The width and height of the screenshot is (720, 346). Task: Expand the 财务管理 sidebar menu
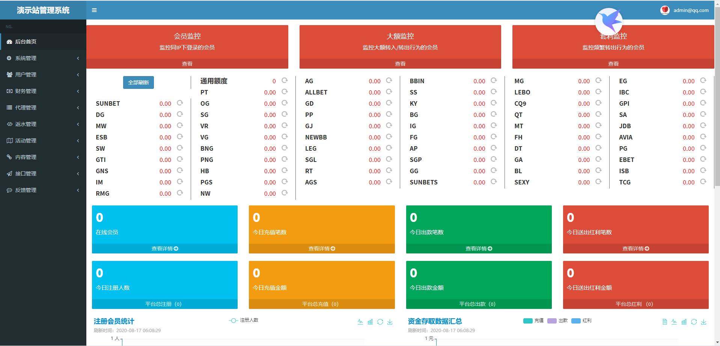click(x=43, y=91)
